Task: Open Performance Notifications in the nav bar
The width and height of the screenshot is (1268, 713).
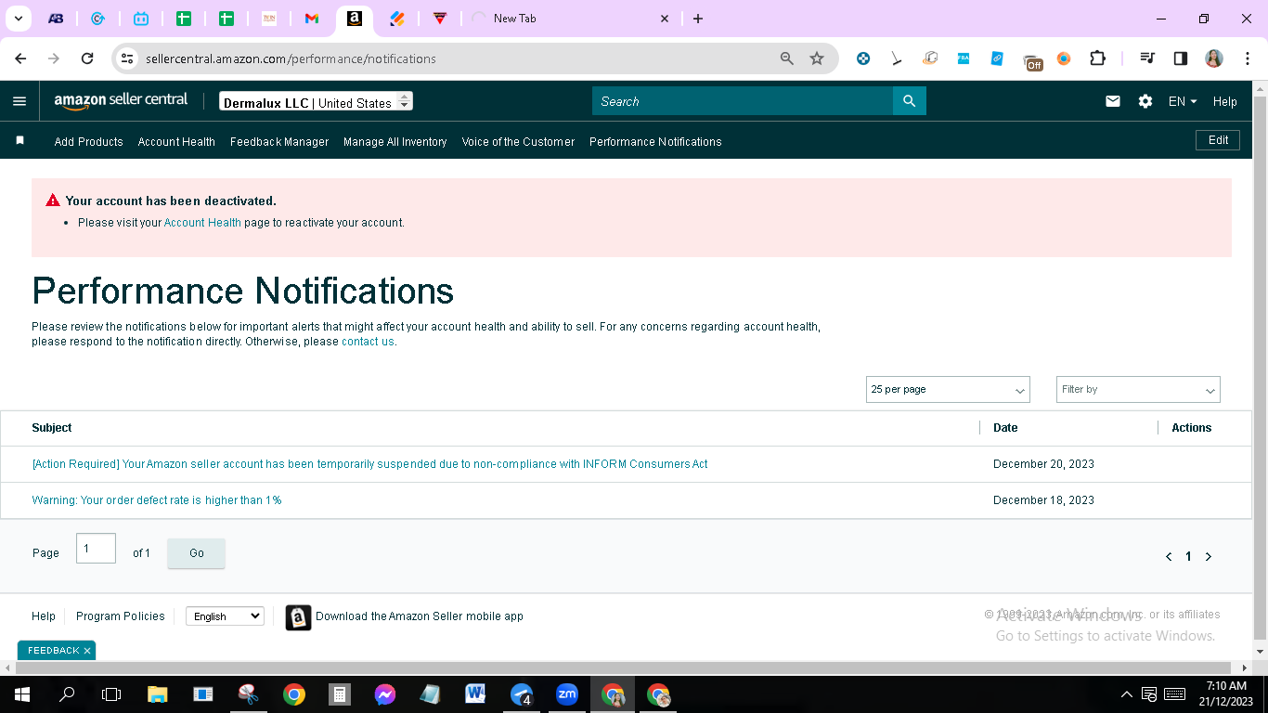Action: [x=655, y=142]
